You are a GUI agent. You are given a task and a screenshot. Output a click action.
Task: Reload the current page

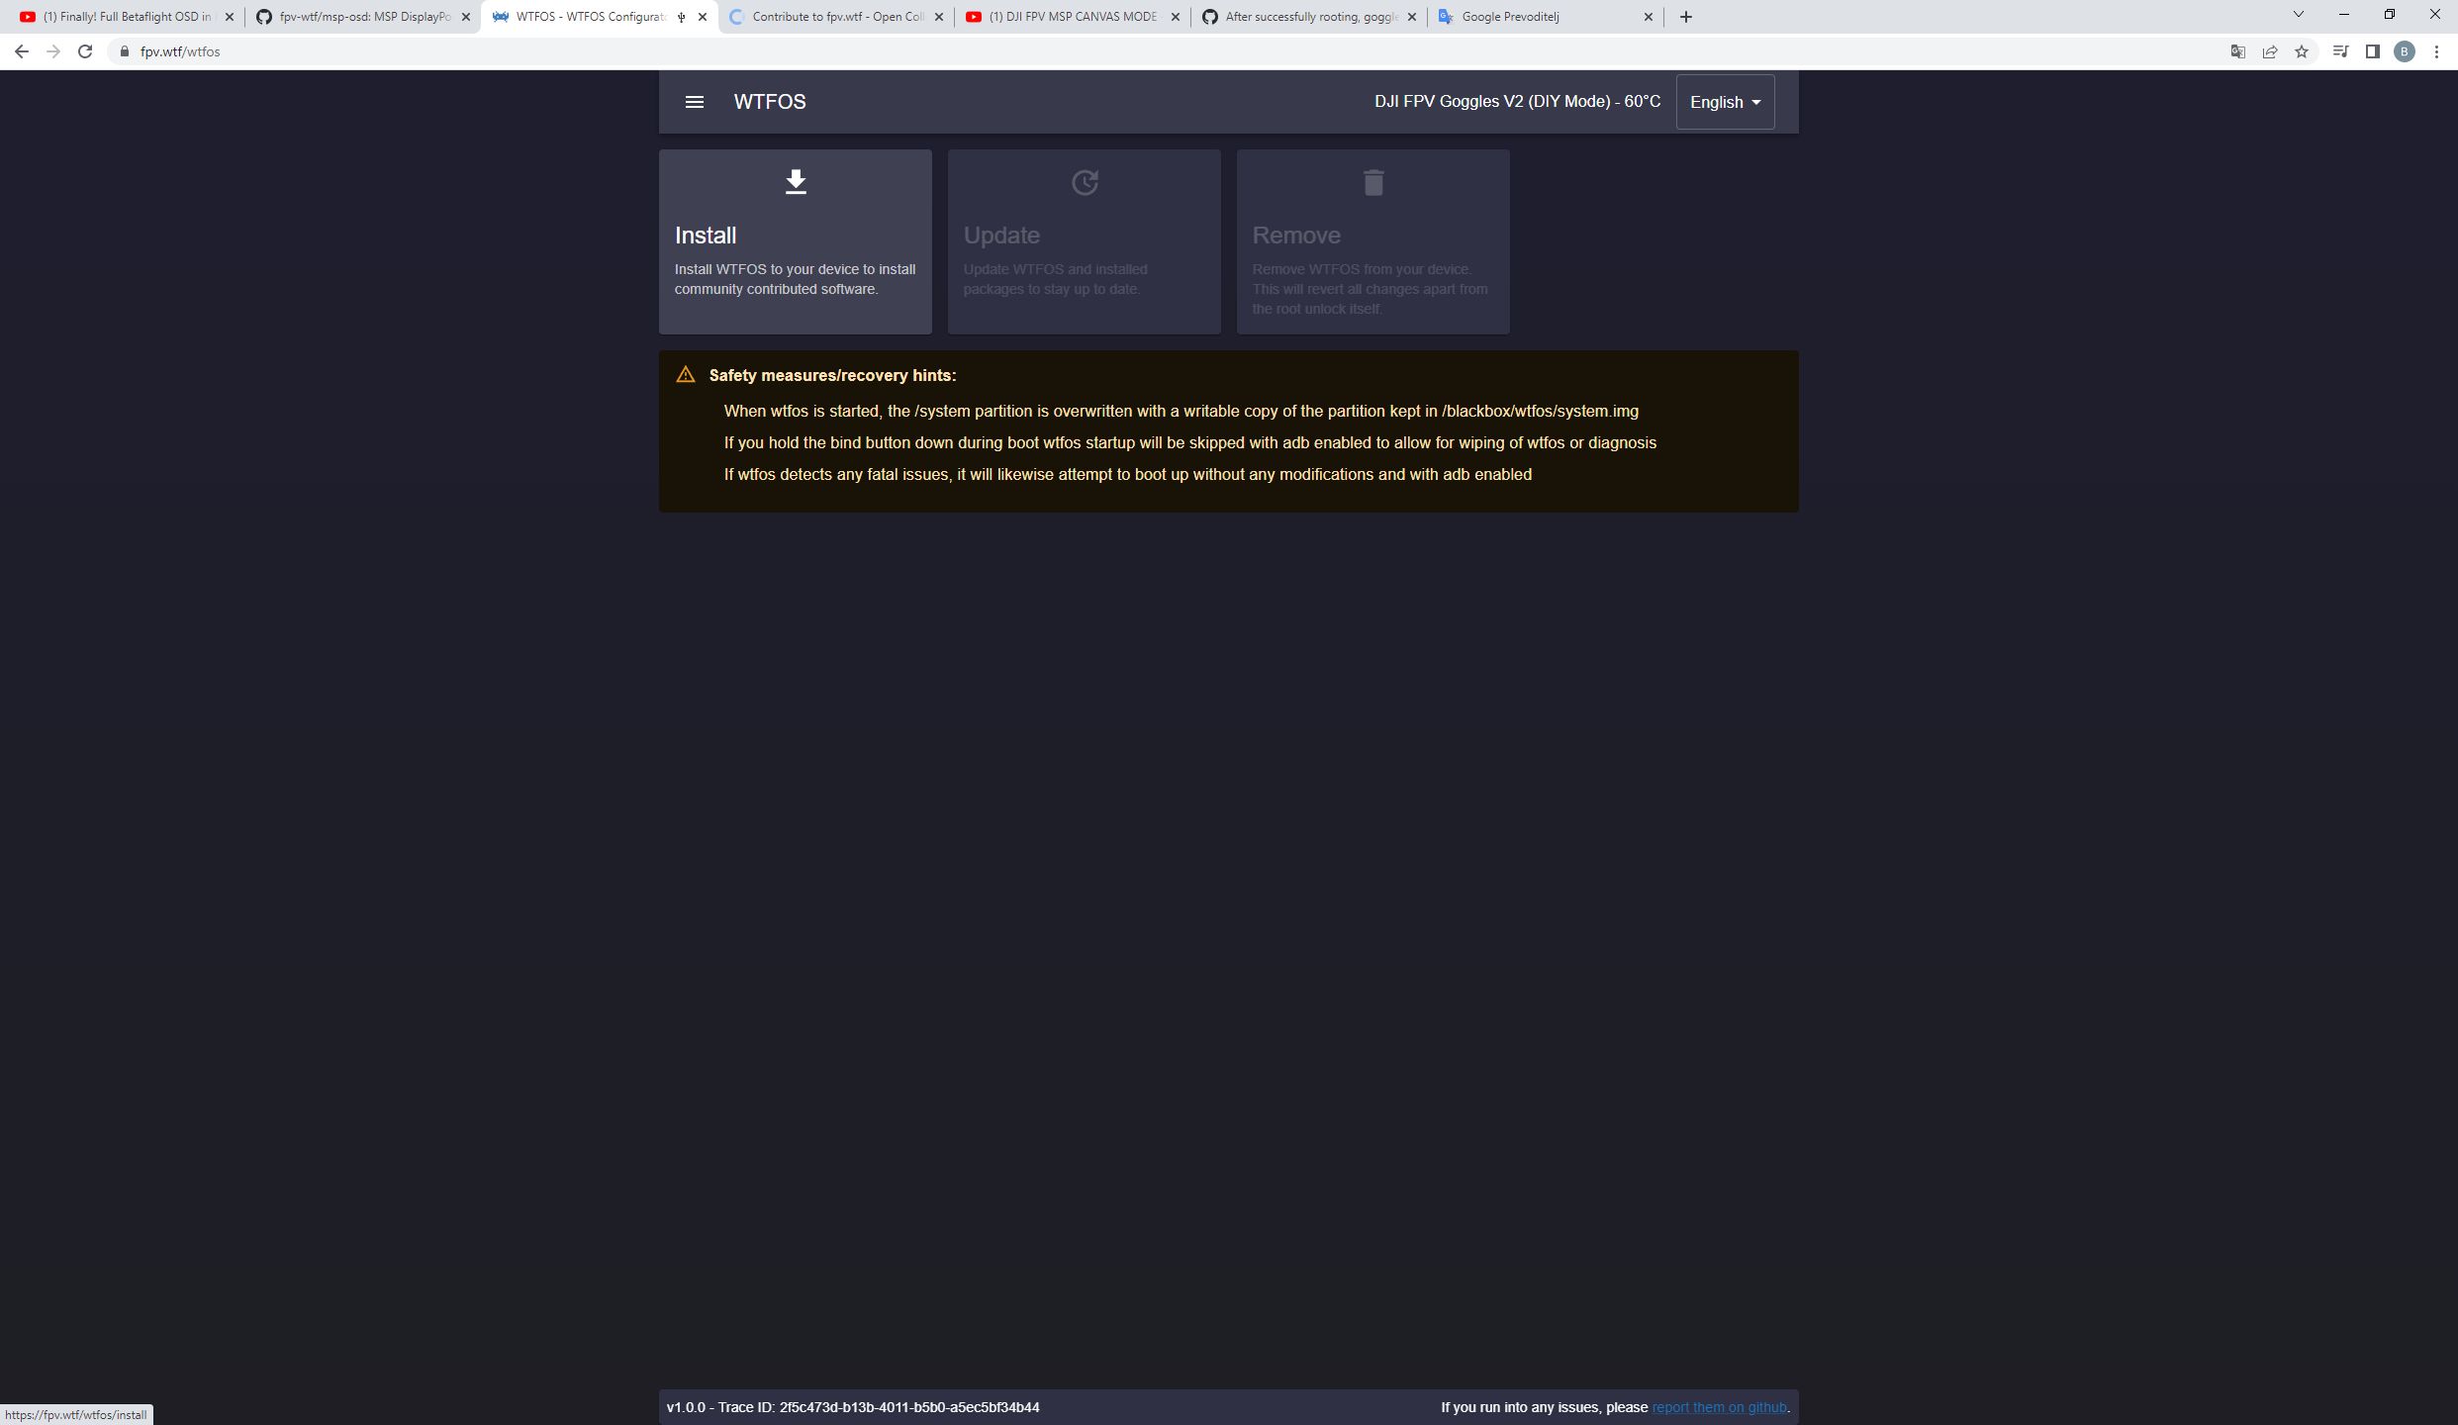point(85,50)
